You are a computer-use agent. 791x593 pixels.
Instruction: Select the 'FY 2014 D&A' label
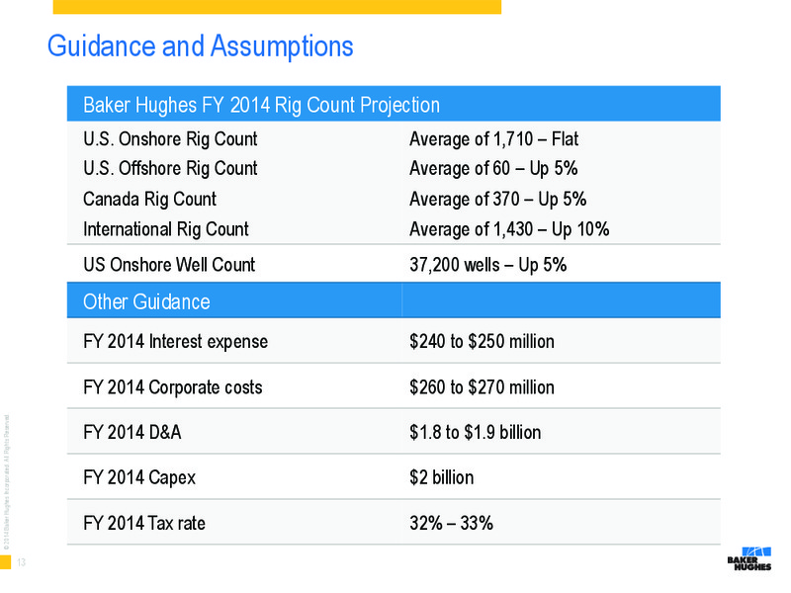(x=132, y=433)
